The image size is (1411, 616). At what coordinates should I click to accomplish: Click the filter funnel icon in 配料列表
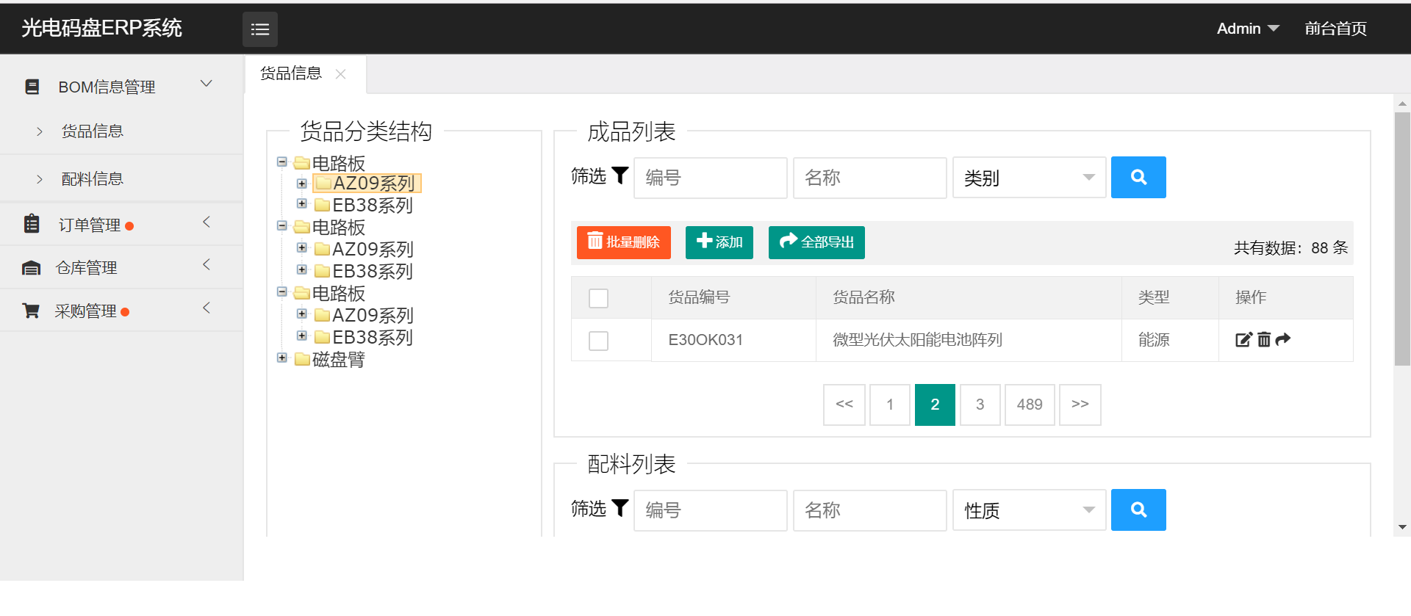click(620, 508)
